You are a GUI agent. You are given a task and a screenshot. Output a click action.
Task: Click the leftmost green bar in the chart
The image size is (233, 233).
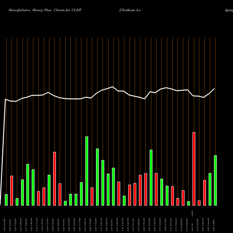6,200
